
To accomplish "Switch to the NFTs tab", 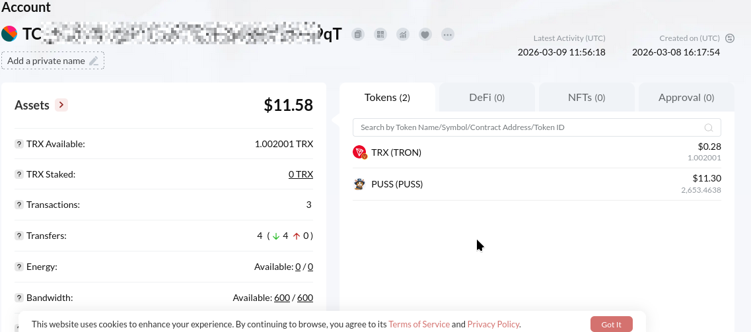I will point(587,98).
